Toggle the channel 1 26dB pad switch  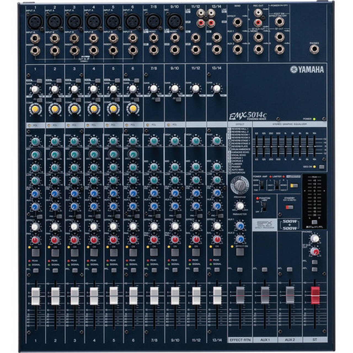tap(39, 81)
